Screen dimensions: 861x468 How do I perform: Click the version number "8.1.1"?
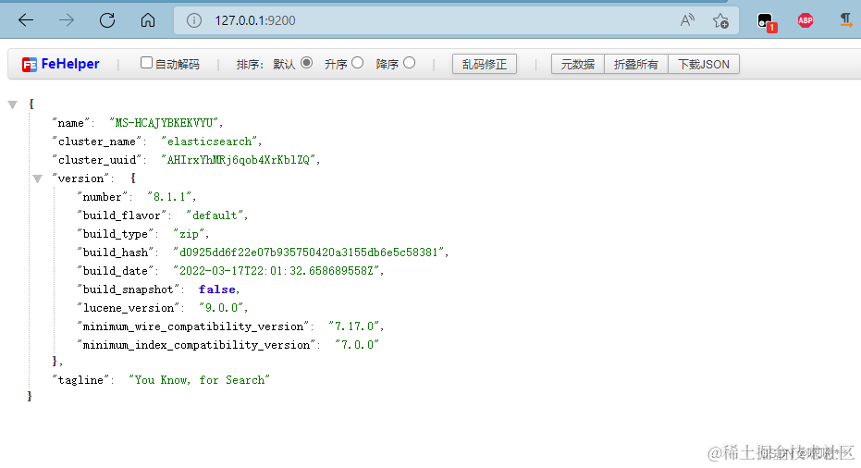pos(169,197)
